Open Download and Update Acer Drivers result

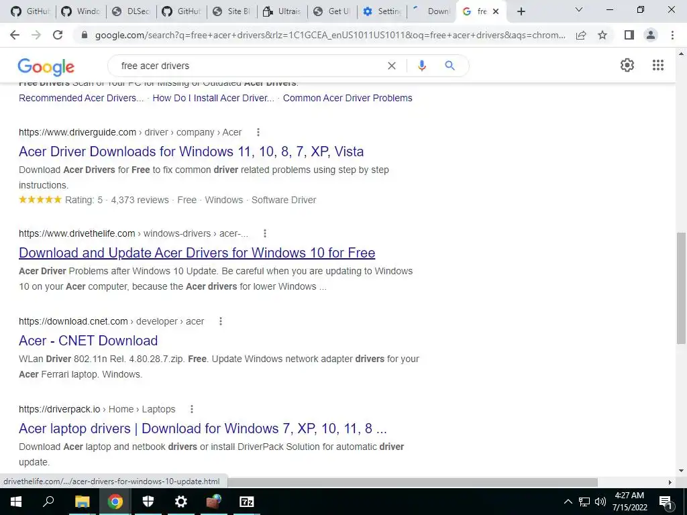click(x=197, y=253)
